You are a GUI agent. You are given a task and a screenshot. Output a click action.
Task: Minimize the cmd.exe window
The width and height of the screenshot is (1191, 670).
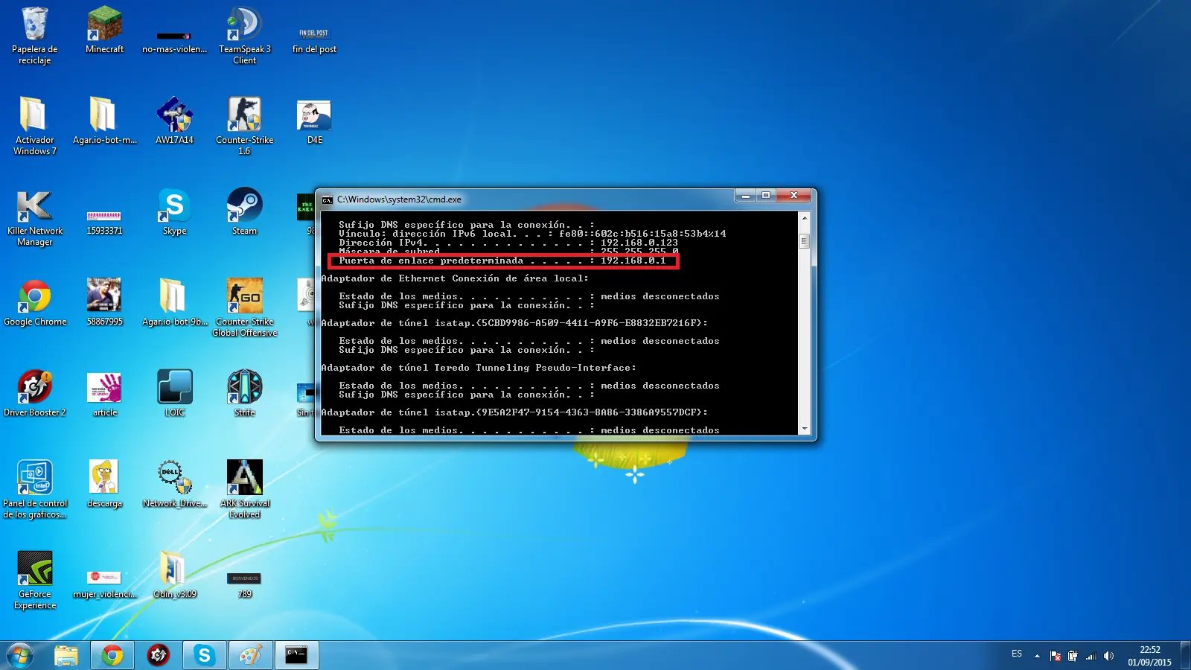point(745,196)
